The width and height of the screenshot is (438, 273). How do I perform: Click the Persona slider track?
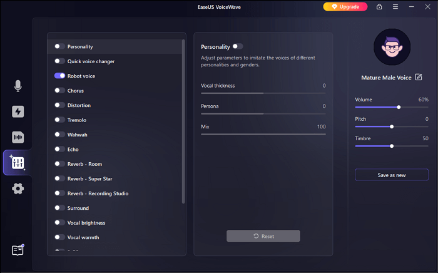(x=263, y=114)
